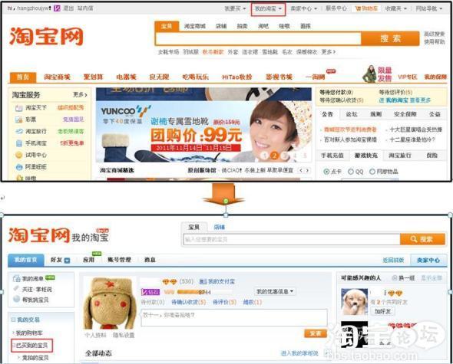Click the YUNCOO snow boots banner
This screenshot has height=364, width=453.
pos(203,131)
